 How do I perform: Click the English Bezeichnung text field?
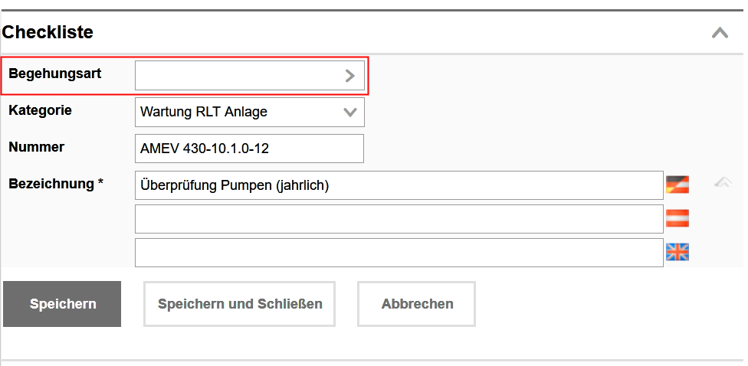coord(399,253)
